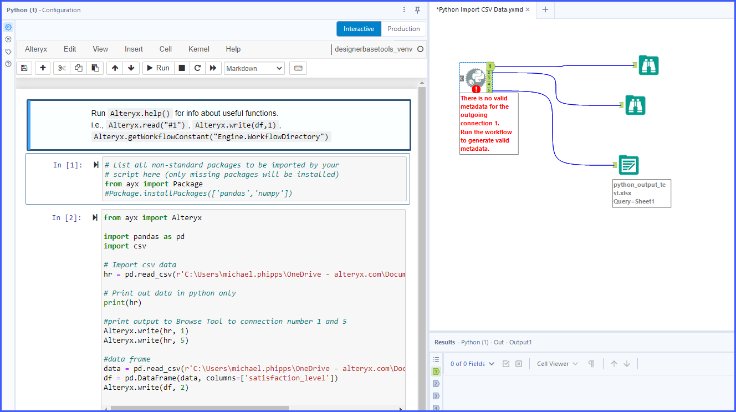
Task: Open the Cell menu
Action: coord(166,49)
